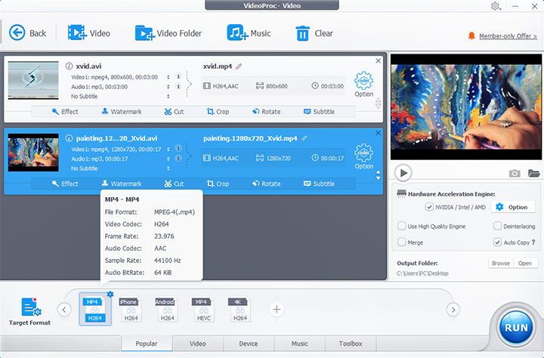Select the Android H264 format preset
This screenshot has height=358, width=544.
click(166, 310)
